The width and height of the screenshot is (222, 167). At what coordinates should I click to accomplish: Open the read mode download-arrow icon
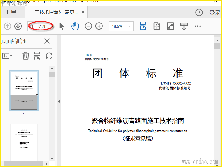click(184, 26)
